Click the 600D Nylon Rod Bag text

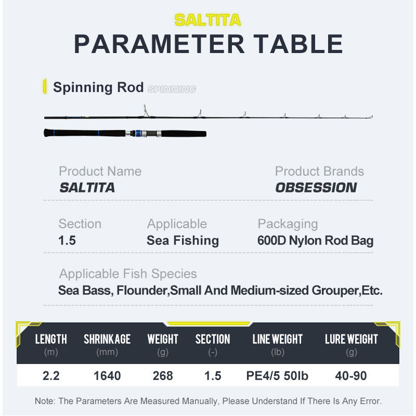(315, 240)
